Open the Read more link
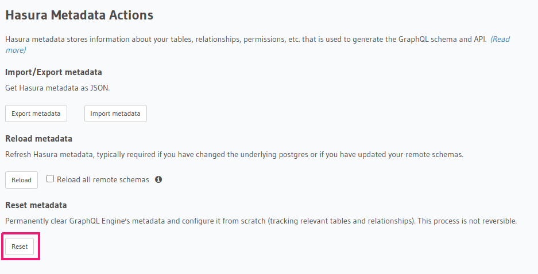This screenshot has width=538, height=274. (500, 40)
